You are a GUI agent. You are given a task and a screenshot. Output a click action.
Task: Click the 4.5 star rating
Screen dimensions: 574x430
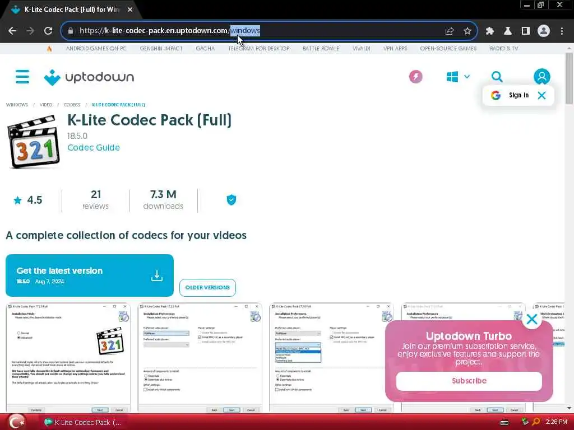click(x=28, y=200)
